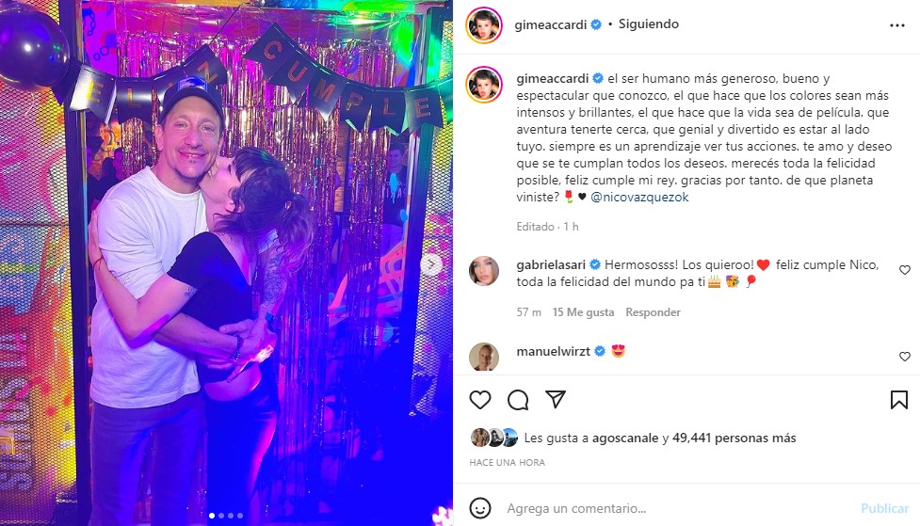The image size is (920, 526).
Task: Like gabrielasari's comment with the small heart
Action: point(905,270)
